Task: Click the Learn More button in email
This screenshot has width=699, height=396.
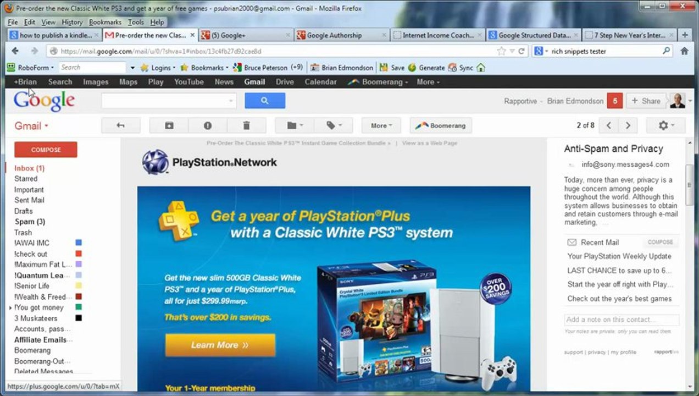Action: pyautogui.click(x=220, y=345)
